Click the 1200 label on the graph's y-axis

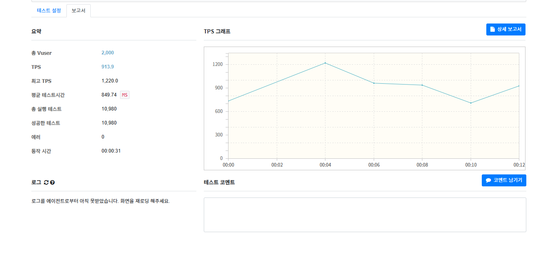pyautogui.click(x=218, y=65)
